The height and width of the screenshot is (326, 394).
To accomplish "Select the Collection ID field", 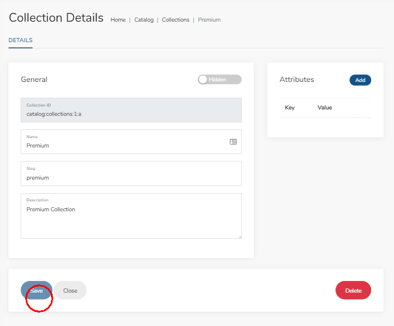I will click(x=131, y=110).
